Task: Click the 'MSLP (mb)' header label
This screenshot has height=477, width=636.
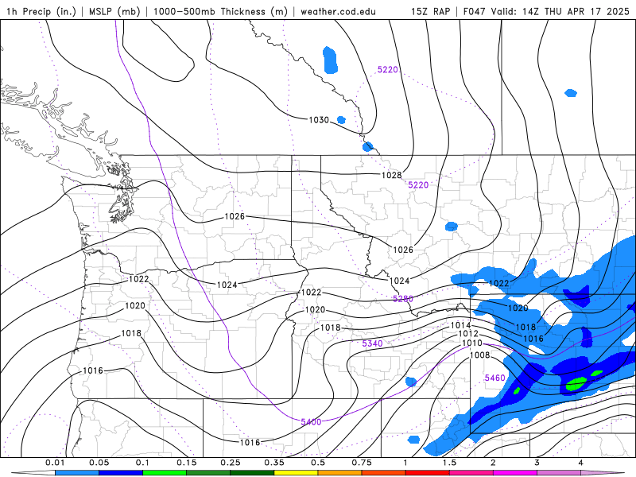Action: tap(115, 11)
